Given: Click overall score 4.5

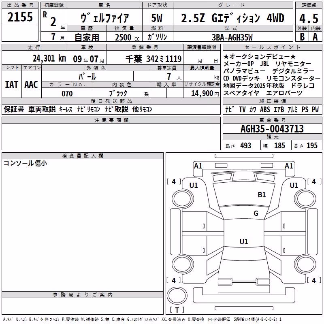Looking at the screenshot, I should tap(309, 19).
